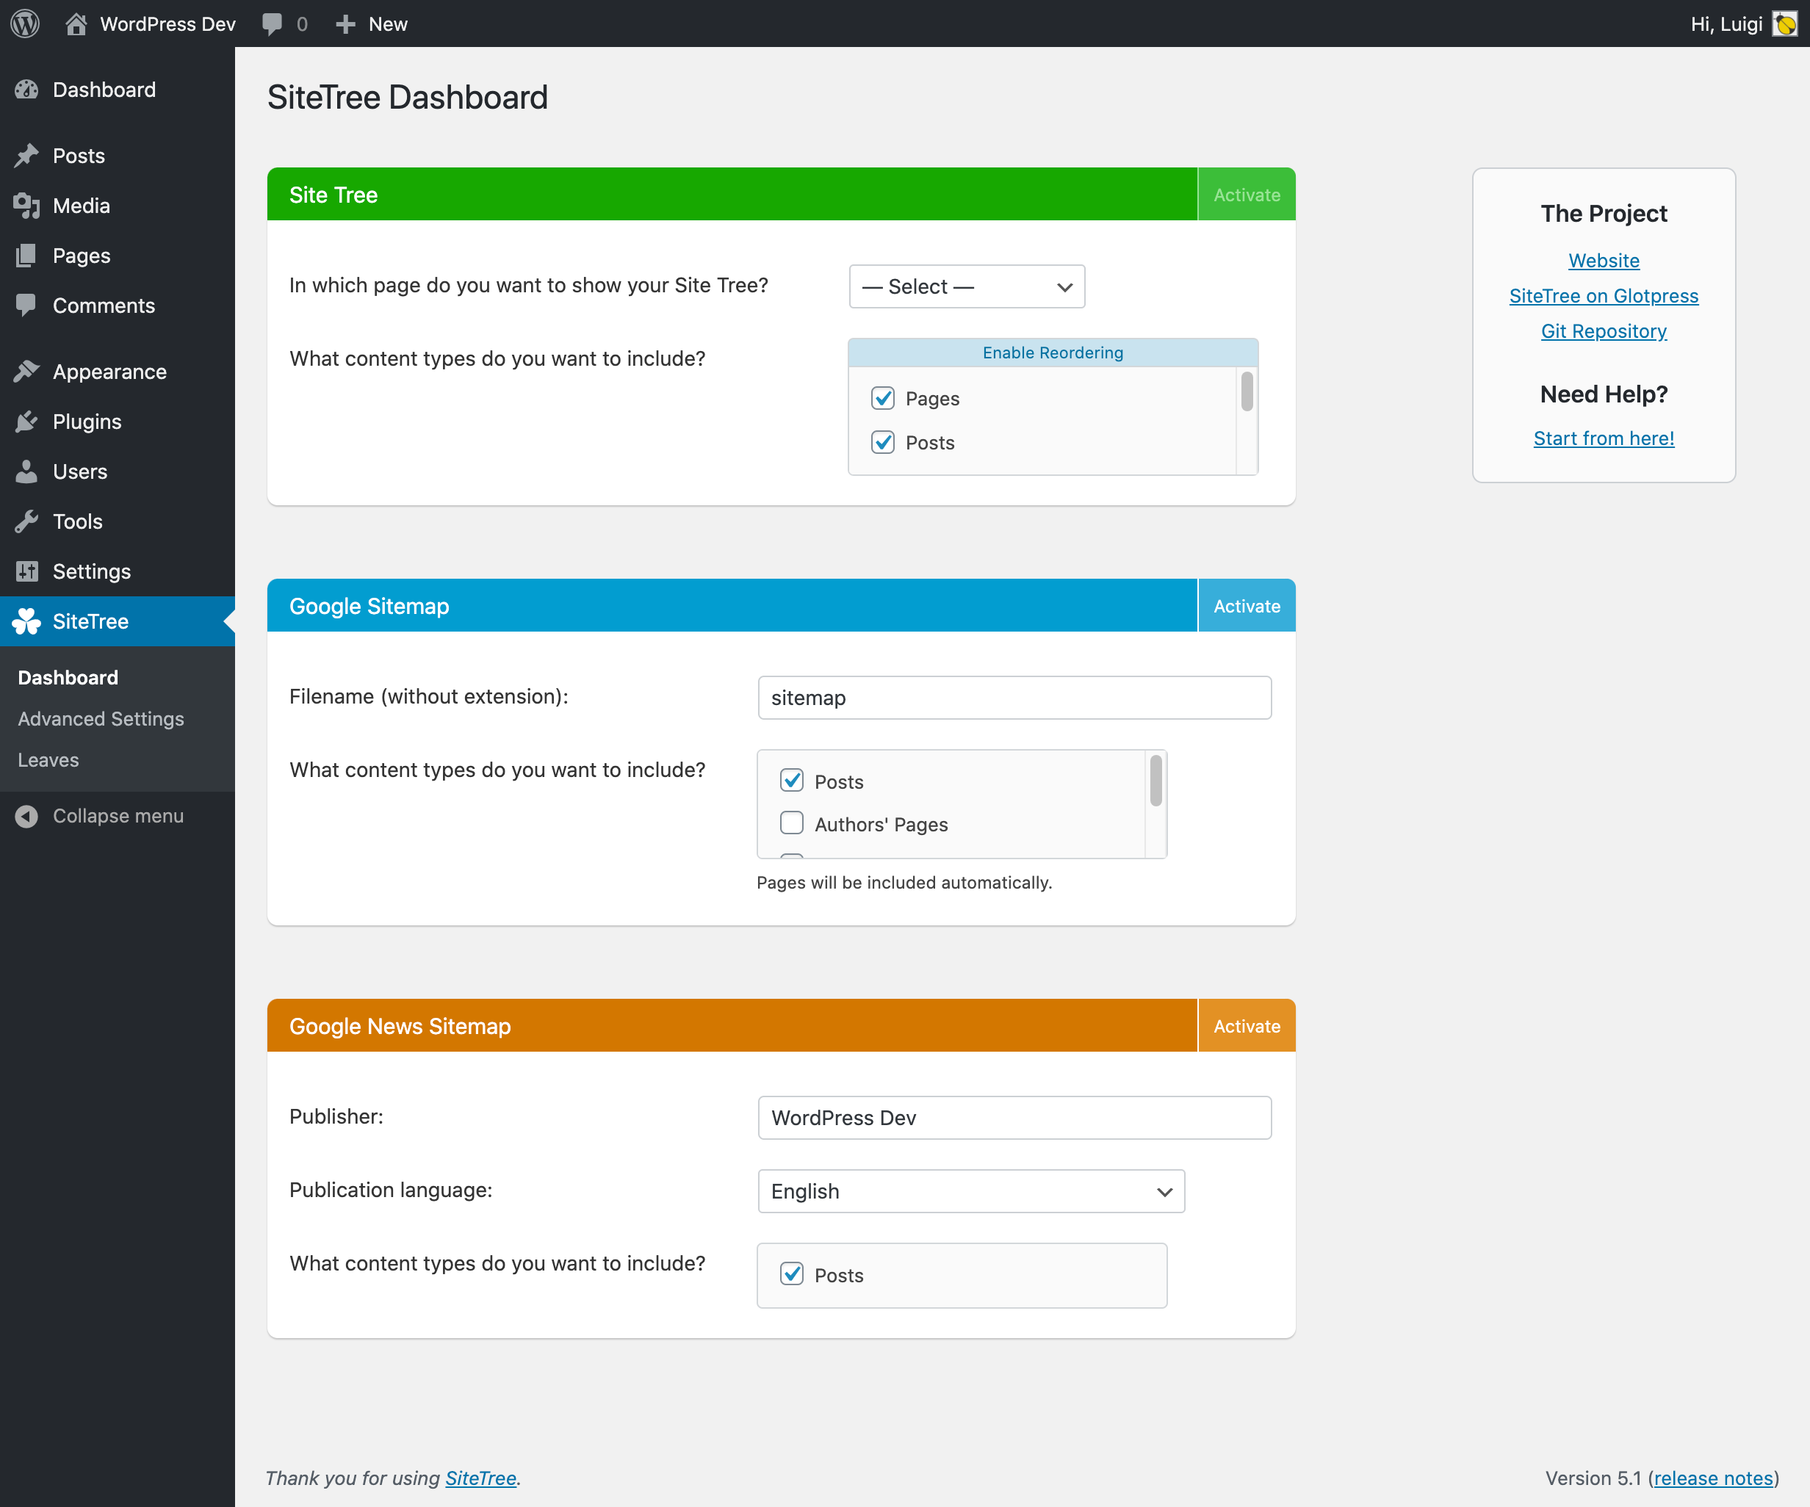Activate the Site Tree module
The width and height of the screenshot is (1810, 1507).
pos(1247,195)
